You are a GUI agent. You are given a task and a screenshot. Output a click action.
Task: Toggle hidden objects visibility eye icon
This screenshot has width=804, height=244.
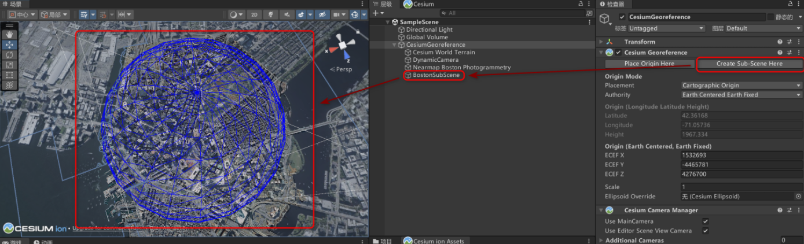(x=322, y=14)
